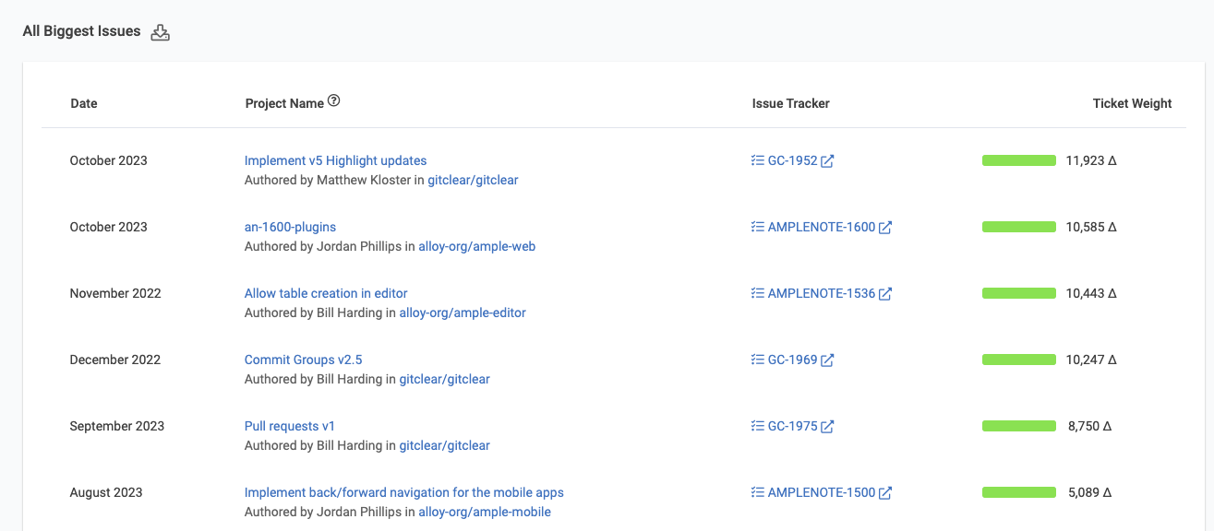Open the alloy-org/ample-mobile repository link
Screen dimensions: 1214x531
484,512
